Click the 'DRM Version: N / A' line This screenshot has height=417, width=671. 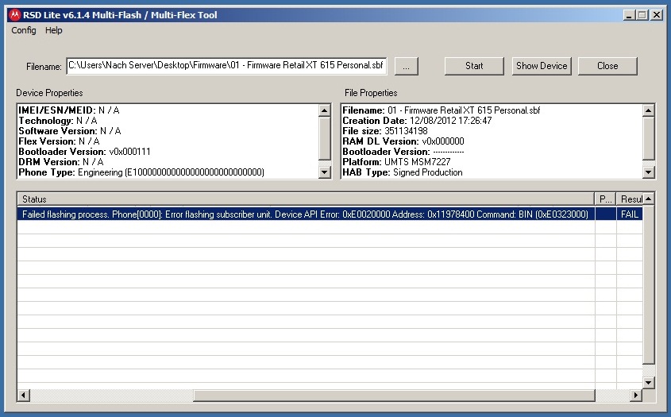coord(61,161)
